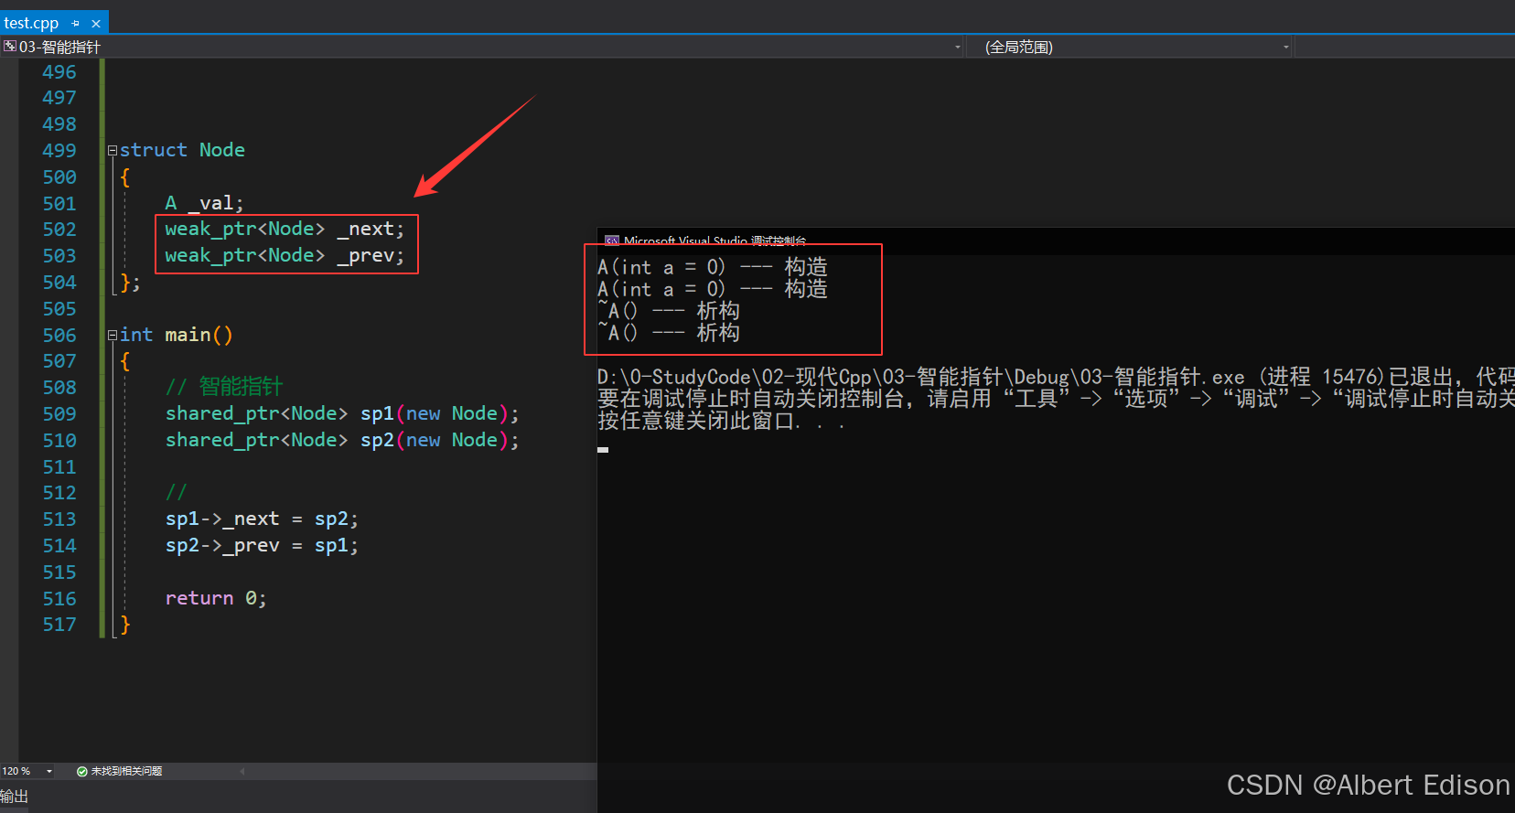Click the debug console window title icon
The height and width of the screenshot is (813, 1515).
tap(612, 241)
